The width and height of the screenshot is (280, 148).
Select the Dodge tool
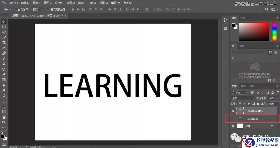point(4,90)
